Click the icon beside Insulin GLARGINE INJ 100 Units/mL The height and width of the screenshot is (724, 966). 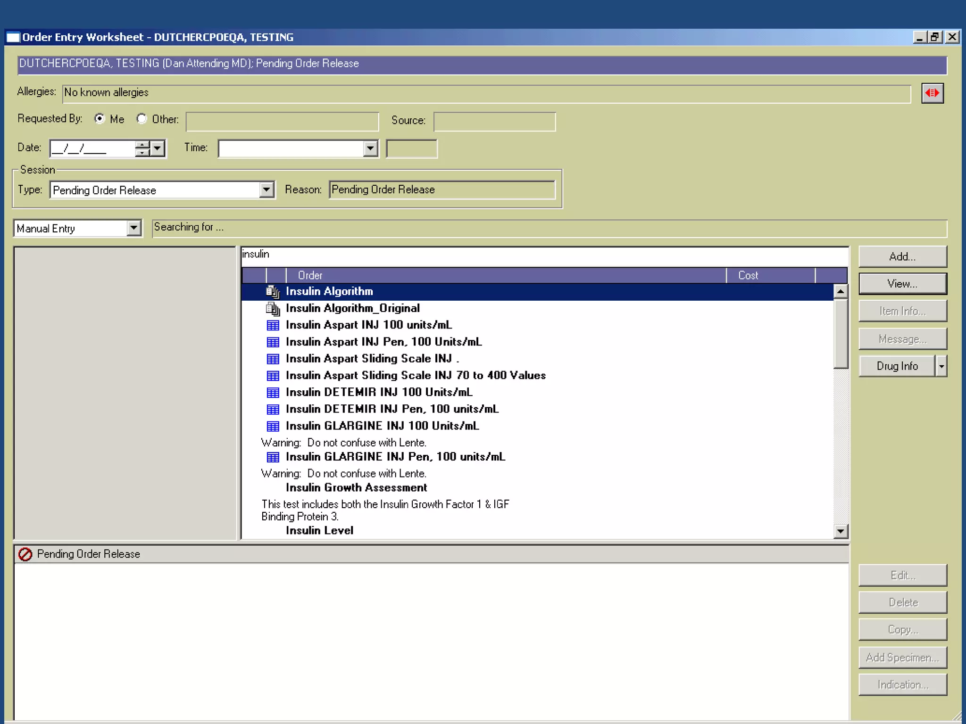pos(273,426)
